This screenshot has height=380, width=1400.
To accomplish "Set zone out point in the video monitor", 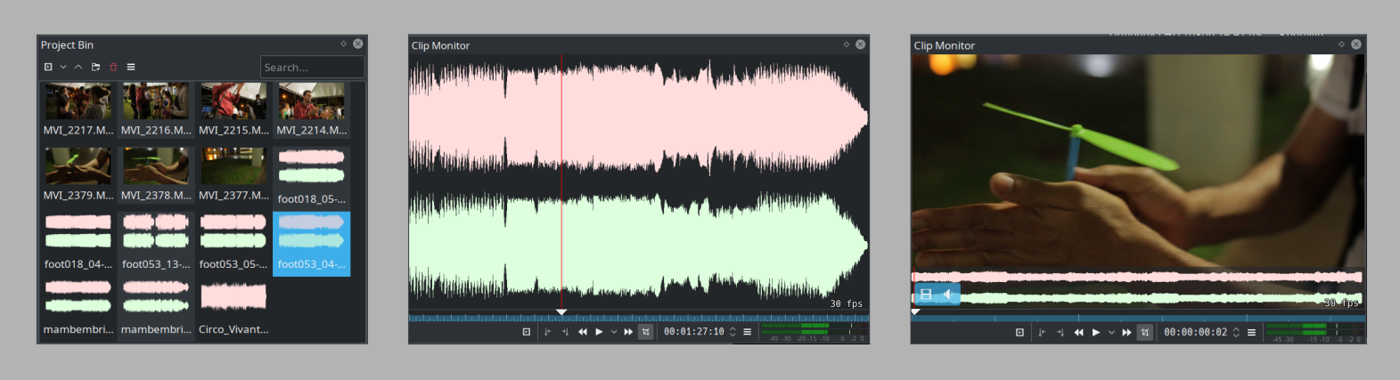I will (x=1060, y=332).
